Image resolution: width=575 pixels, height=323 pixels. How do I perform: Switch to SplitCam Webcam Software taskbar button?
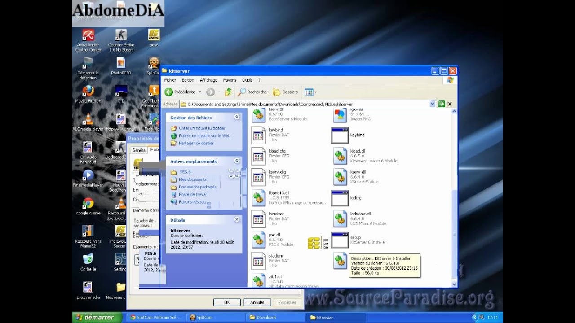point(155,317)
